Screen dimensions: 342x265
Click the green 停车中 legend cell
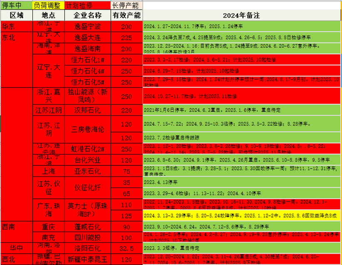(x=16, y=5)
